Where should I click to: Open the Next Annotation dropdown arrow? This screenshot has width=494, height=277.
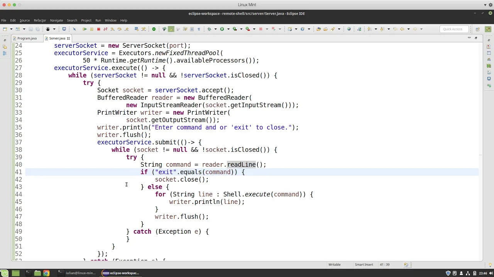click(376, 29)
